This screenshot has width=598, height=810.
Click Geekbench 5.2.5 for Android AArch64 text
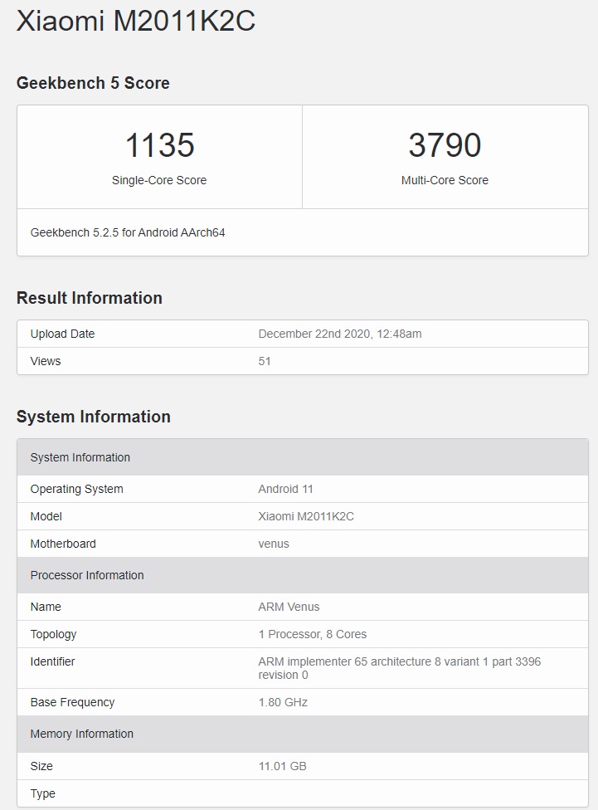[128, 232]
